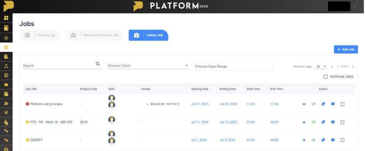
Task: Select the QWERTY job row checkbox
Action: coord(342,140)
